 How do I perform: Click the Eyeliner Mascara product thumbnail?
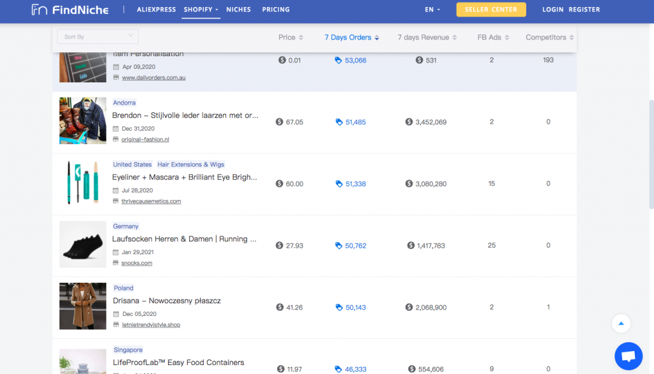tap(82, 183)
